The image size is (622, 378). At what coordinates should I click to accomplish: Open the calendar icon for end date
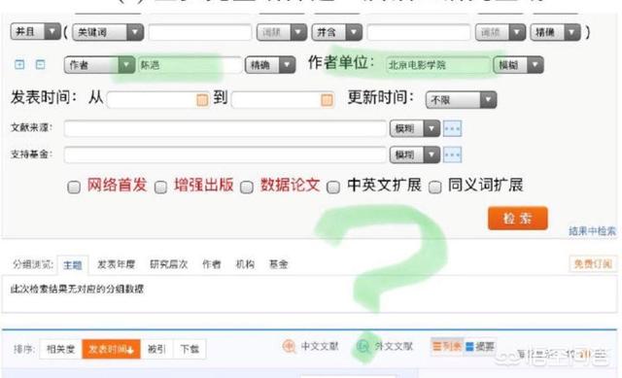(x=327, y=100)
